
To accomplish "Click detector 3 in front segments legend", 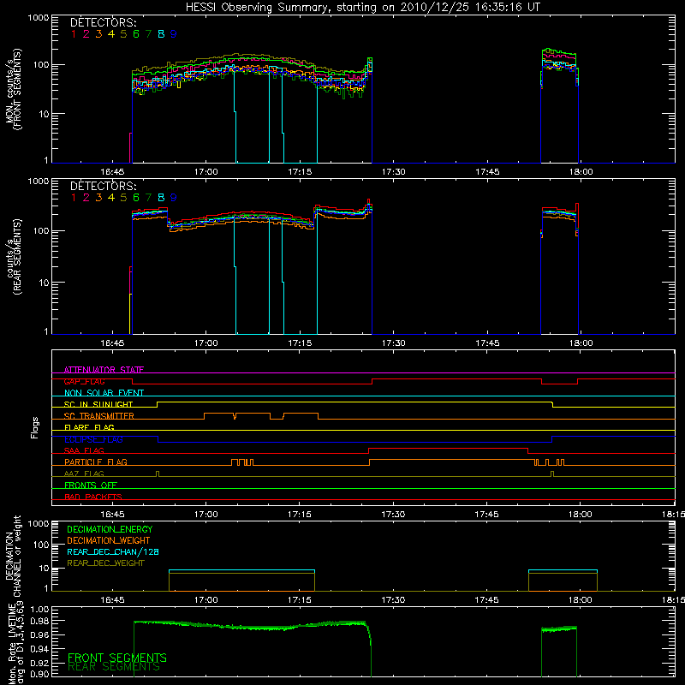I will click(x=98, y=34).
